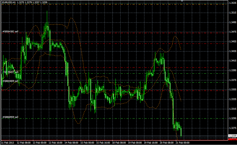Click the 11 Feb 2013 time label
The width and height of the screenshot is (237, 145).
(x=7, y=143)
